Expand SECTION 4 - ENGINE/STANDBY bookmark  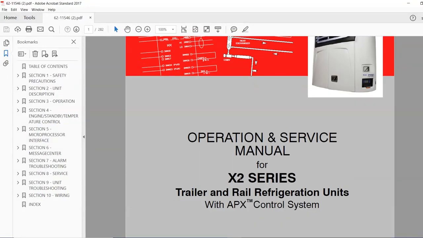18,110
